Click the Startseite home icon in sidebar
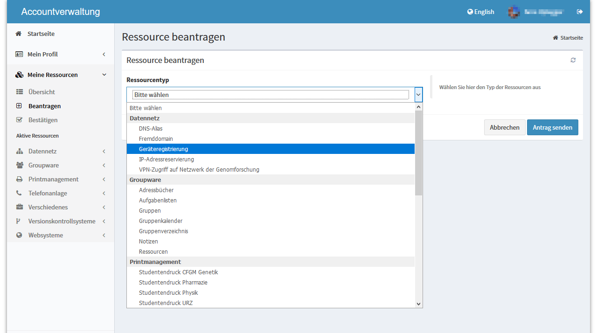 click(x=19, y=34)
